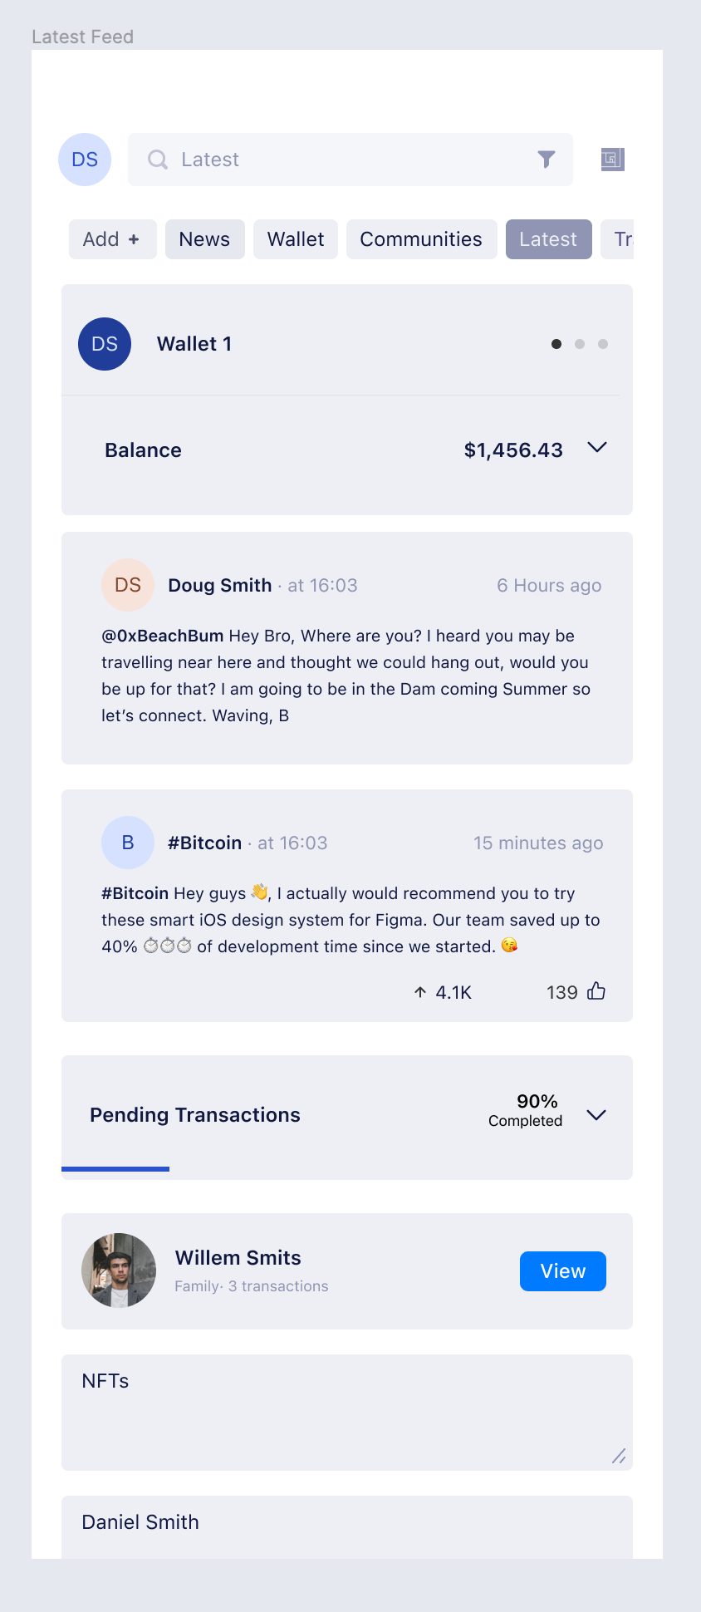Click the Add + button

pos(112,239)
